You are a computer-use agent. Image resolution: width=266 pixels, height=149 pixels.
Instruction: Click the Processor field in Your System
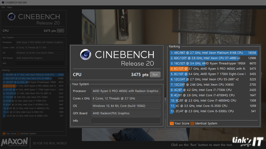click(40, 42)
